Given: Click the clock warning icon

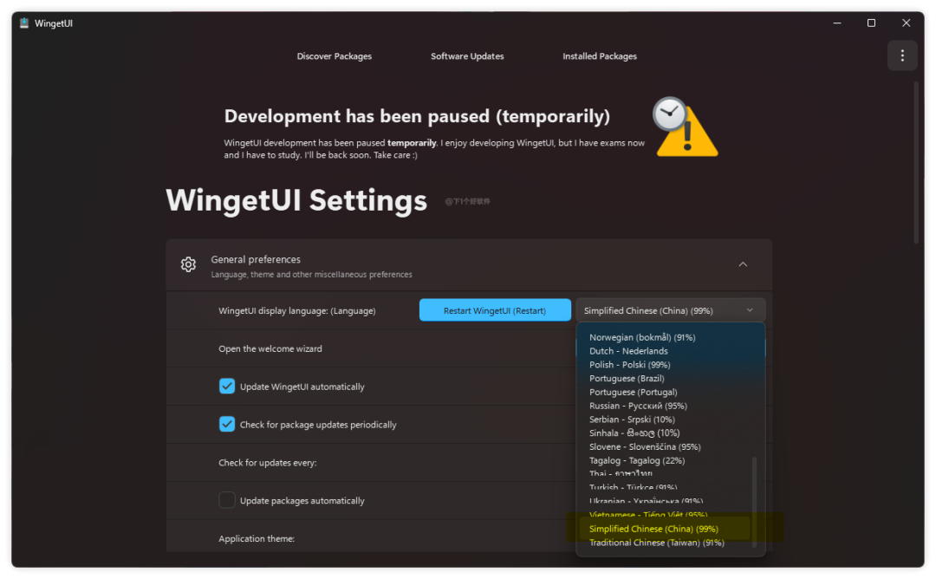Looking at the screenshot, I should click(685, 127).
